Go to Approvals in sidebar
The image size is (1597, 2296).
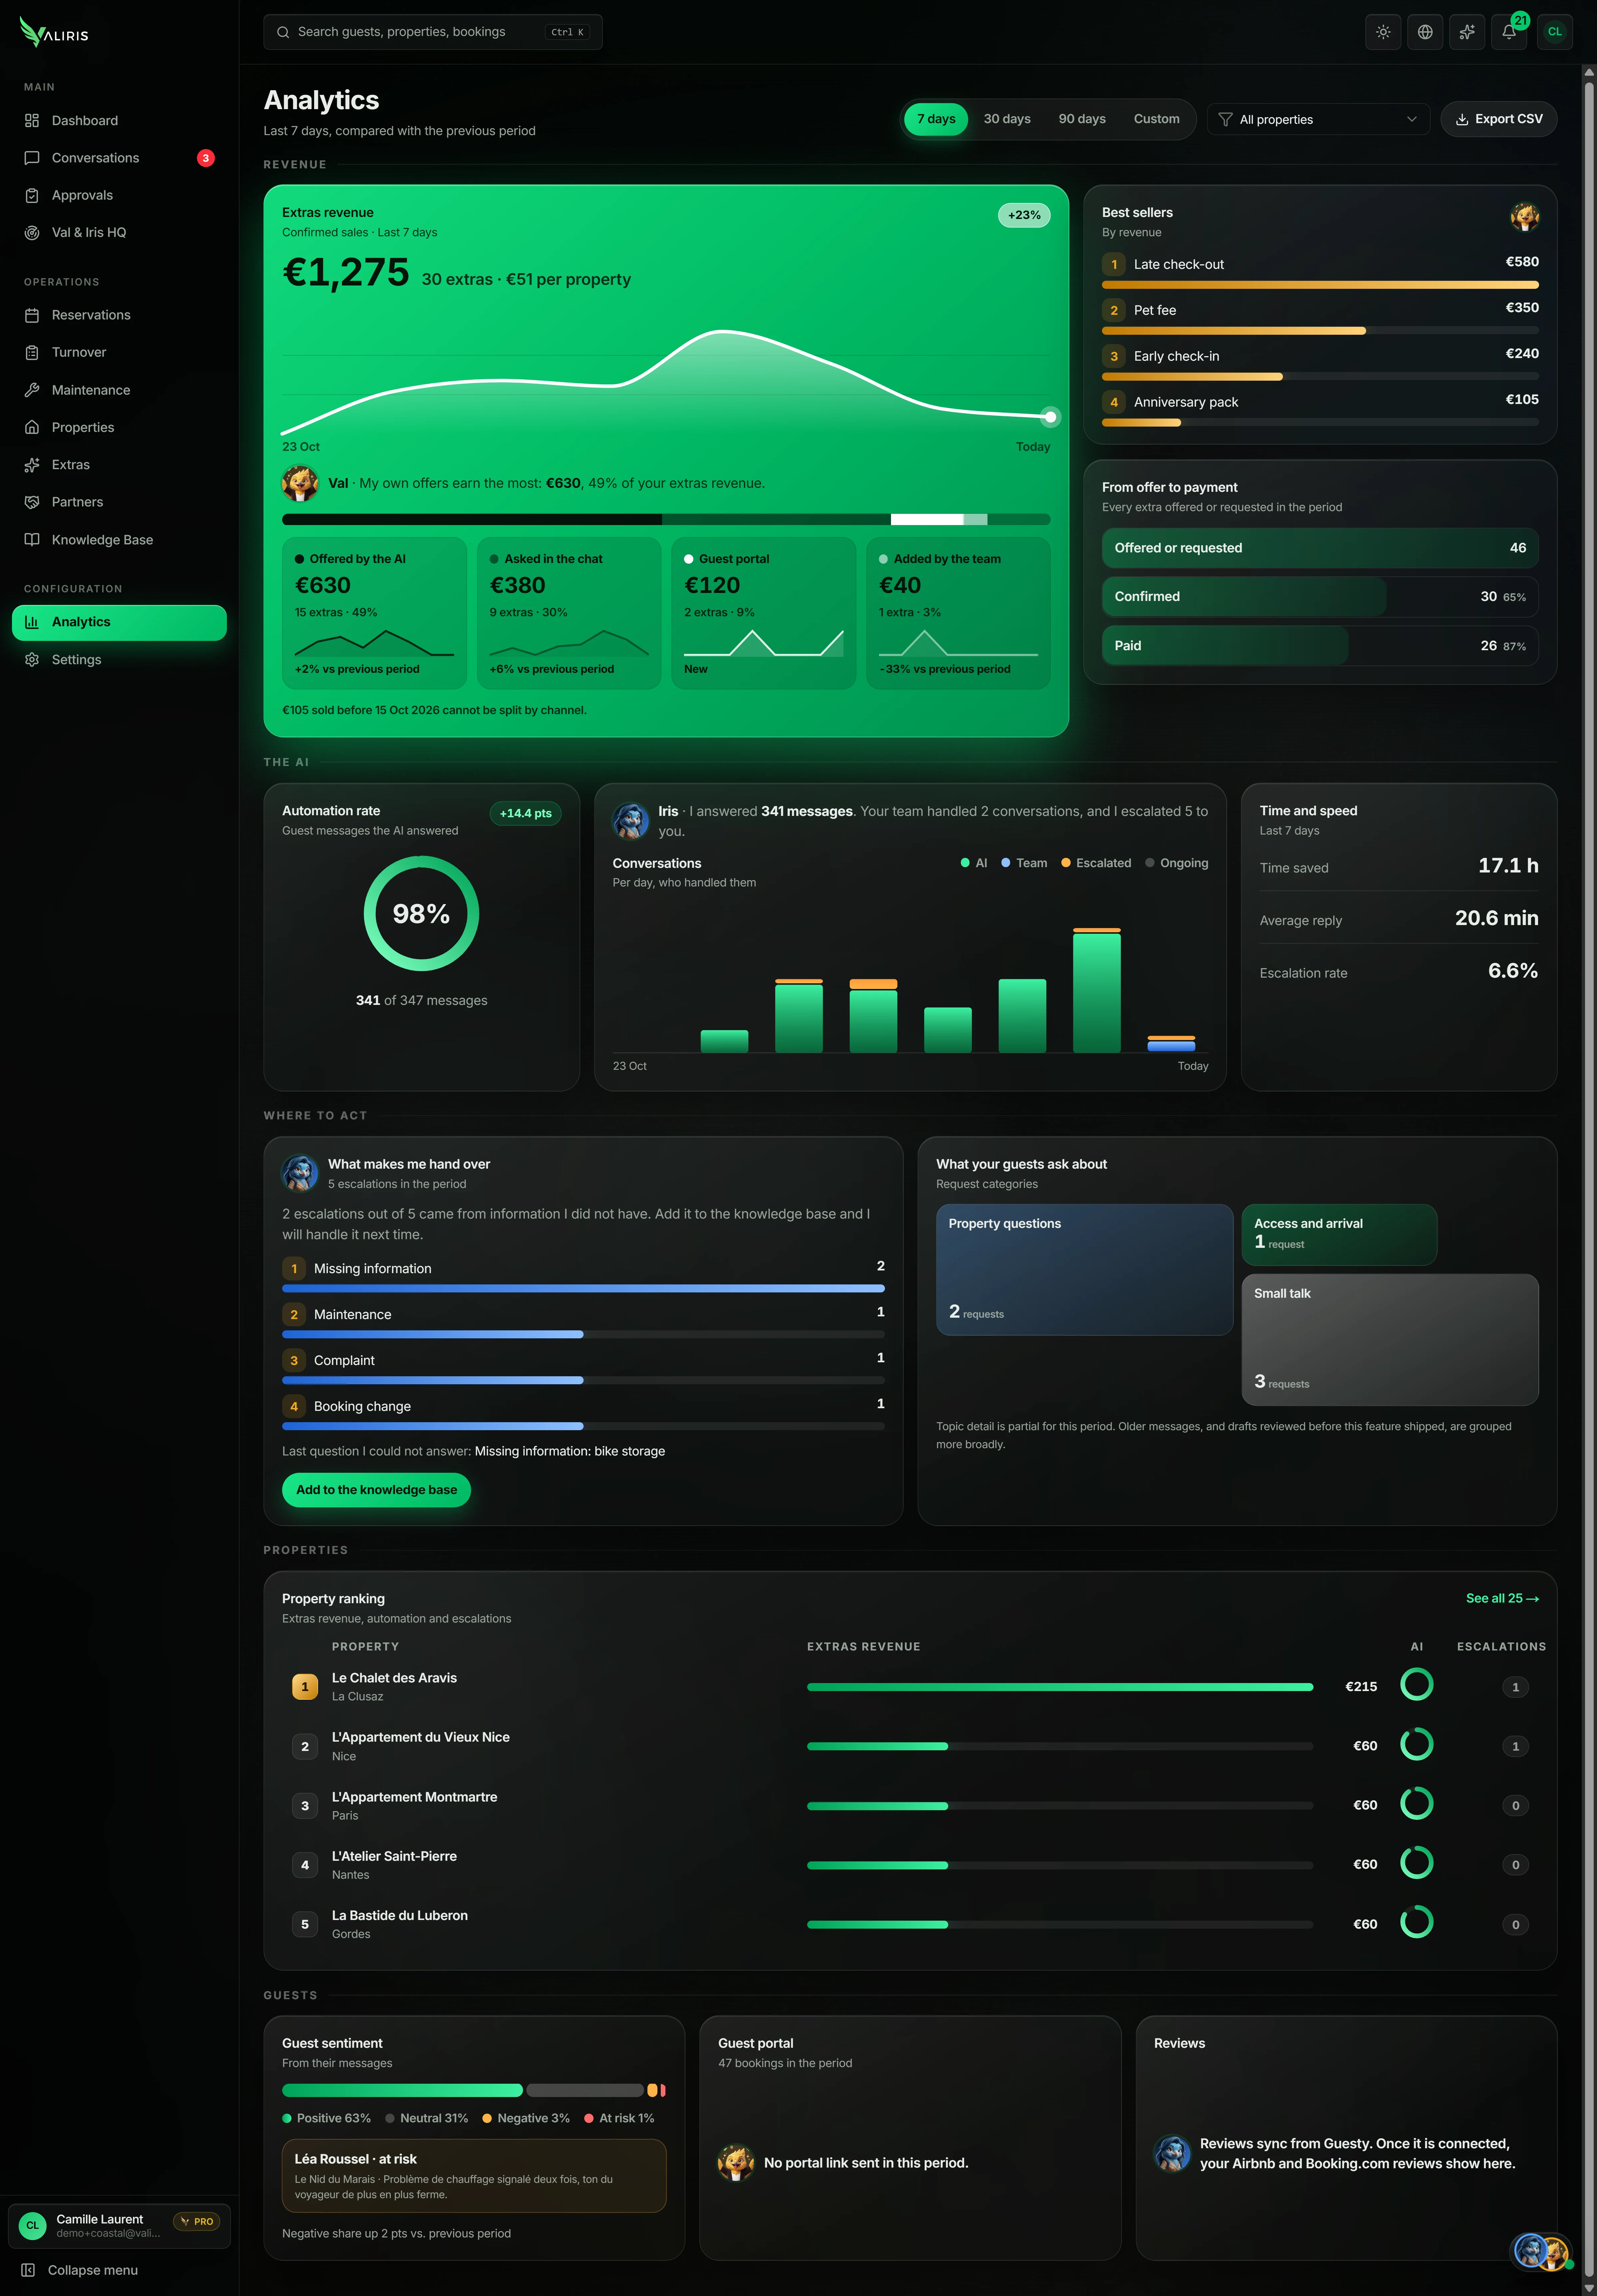119,195
